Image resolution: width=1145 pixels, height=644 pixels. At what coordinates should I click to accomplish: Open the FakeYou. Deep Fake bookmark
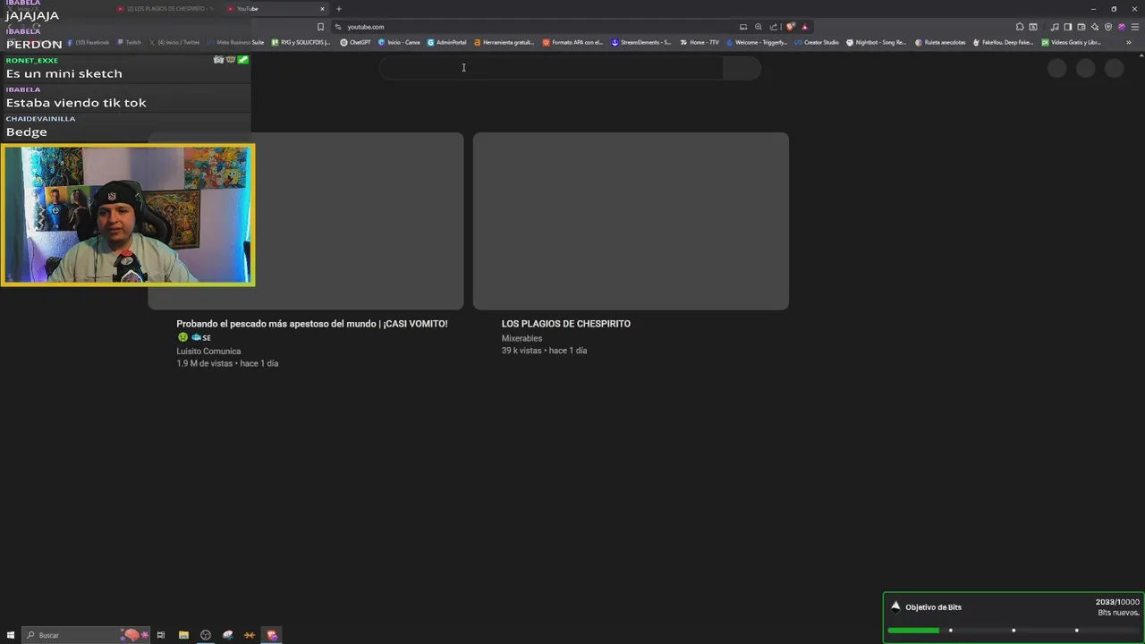coord(1003,42)
